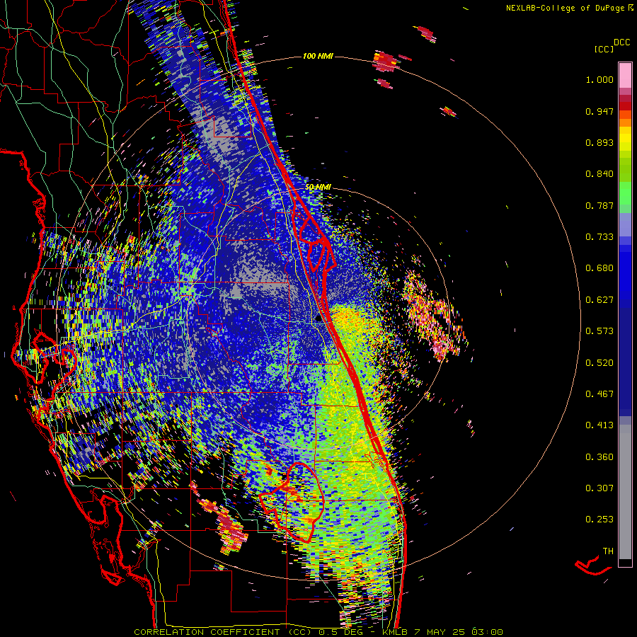Click the DCC label above the color scale
The width and height of the screenshot is (637, 637).
(621, 42)
